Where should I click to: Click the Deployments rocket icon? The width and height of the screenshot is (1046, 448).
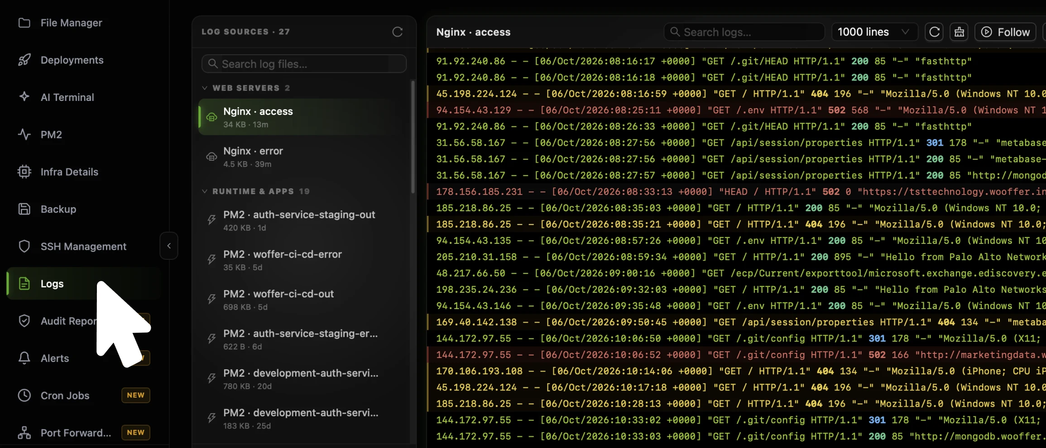coord(24,60)
